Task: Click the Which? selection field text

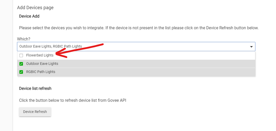Action: (51, 47)
